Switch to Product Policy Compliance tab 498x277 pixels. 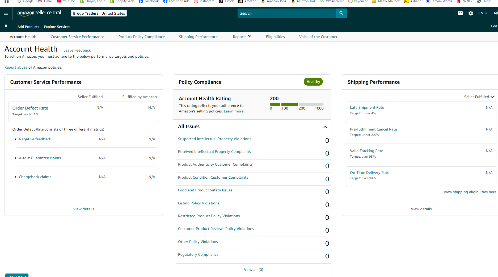(141, 37)
